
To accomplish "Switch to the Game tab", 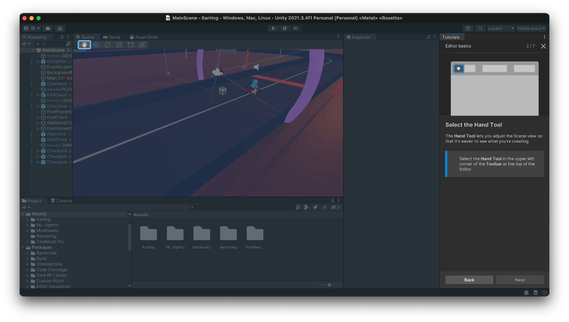I will click(x=112, y=37).
